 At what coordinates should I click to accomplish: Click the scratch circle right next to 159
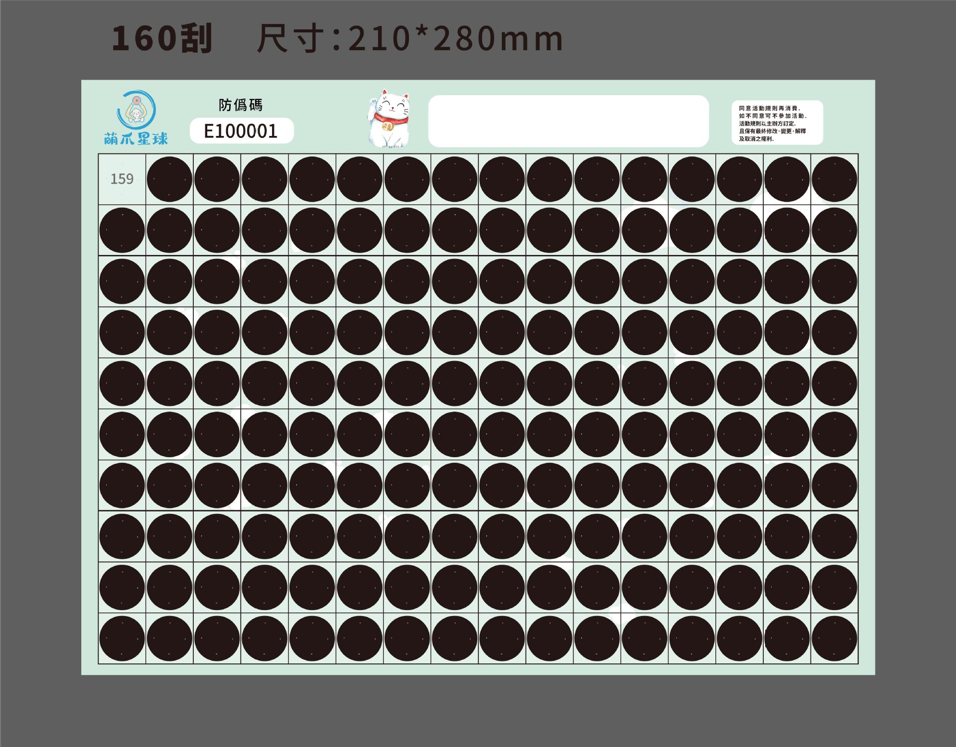(x=169, y=179)
